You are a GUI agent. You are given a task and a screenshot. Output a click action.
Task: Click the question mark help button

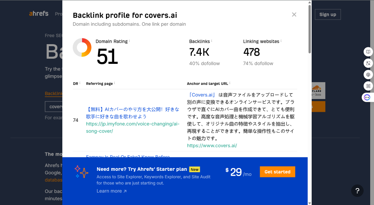click(x=357, y=191)
